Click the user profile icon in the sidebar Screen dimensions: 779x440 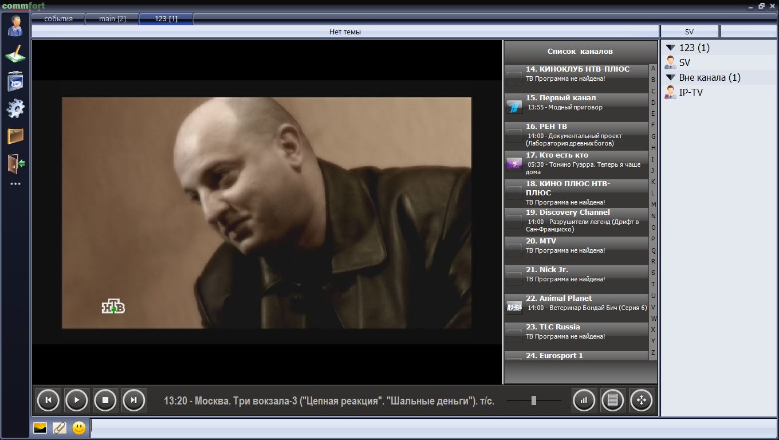(x=15, y=26)
